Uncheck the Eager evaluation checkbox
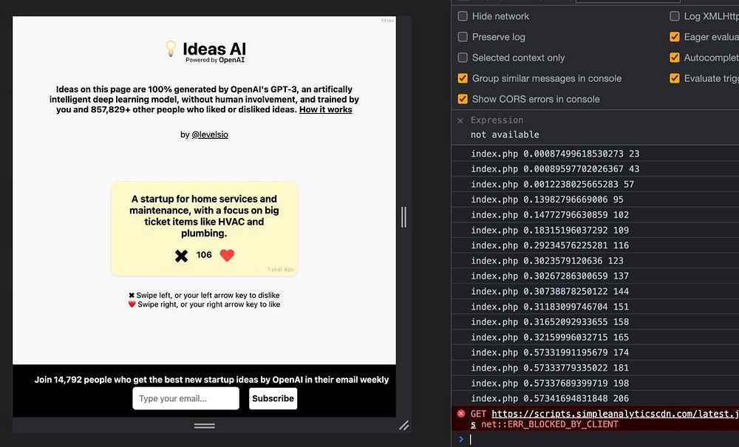Image resolution: width=739 pixels, height=447 pixels. click(x=675, y=37)
